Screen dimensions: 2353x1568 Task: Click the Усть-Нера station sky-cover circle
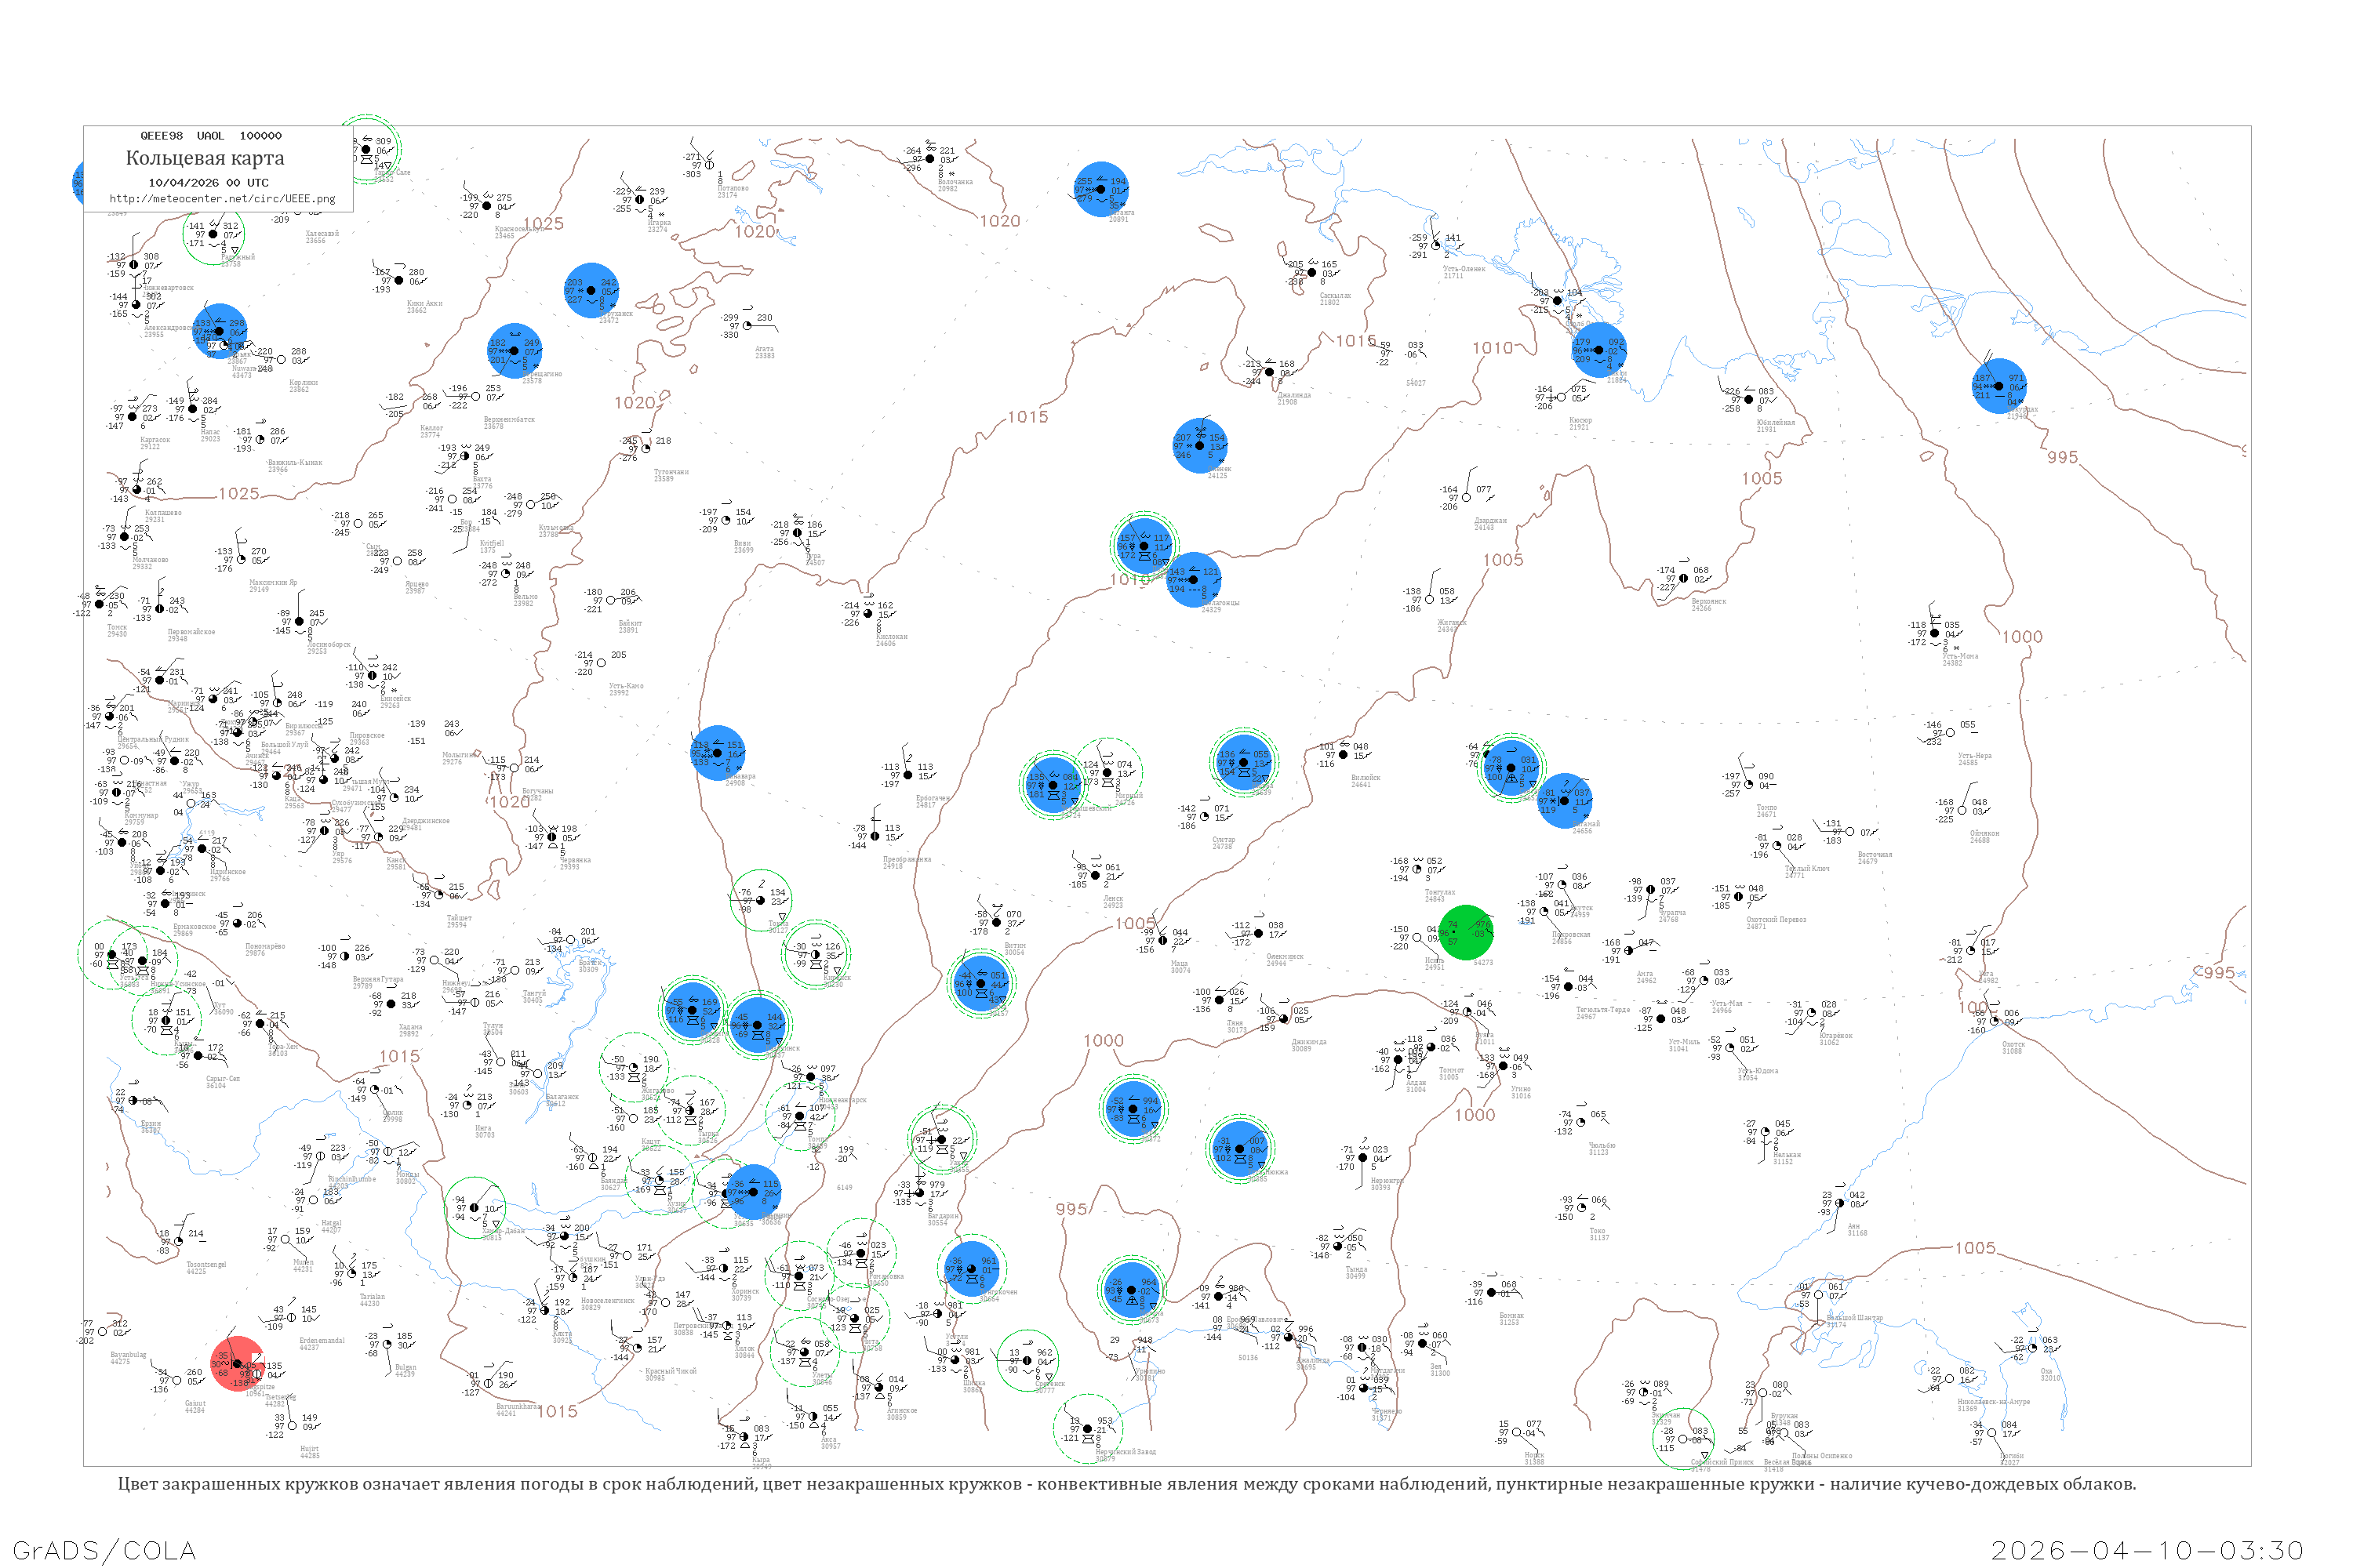point(1950,733)
